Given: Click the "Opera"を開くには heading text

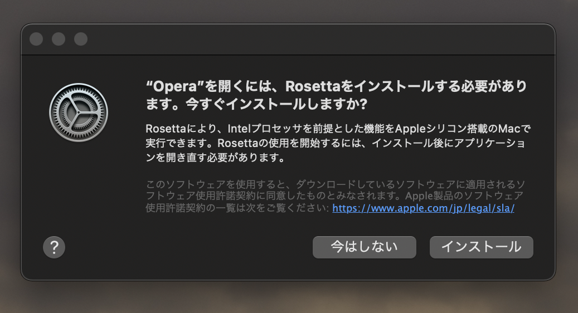Looking at the screenshot, I should [x=336, y=95].
